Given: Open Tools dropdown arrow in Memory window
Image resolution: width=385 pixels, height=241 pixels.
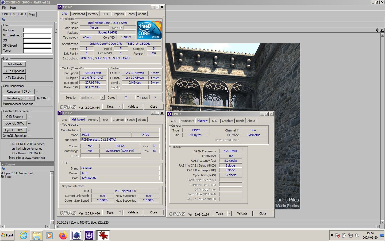Looking at the screenshot, I should [x=229, y=213].
